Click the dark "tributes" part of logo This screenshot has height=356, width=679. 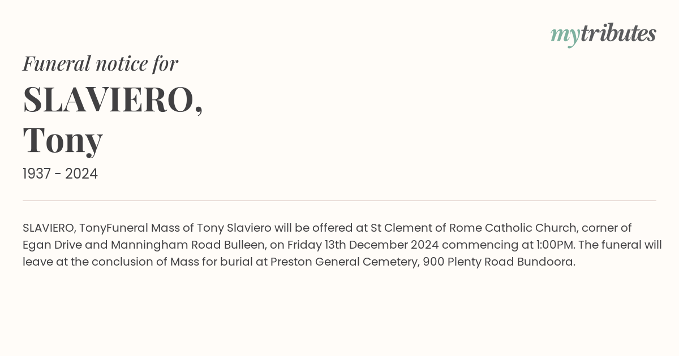[x=618, y=34]
